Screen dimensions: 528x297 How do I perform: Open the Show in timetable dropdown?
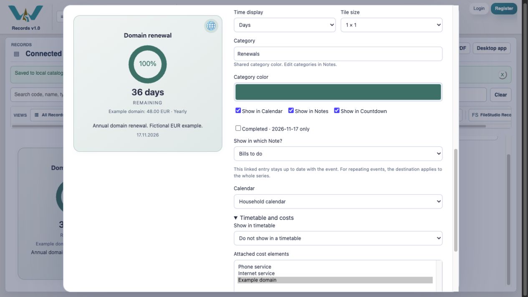pyautogui.click(x=338, y=238)
